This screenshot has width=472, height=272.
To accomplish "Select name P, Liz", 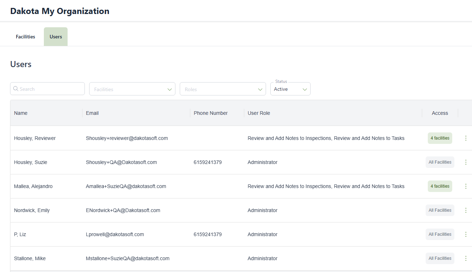I will (x=20, y=234).
